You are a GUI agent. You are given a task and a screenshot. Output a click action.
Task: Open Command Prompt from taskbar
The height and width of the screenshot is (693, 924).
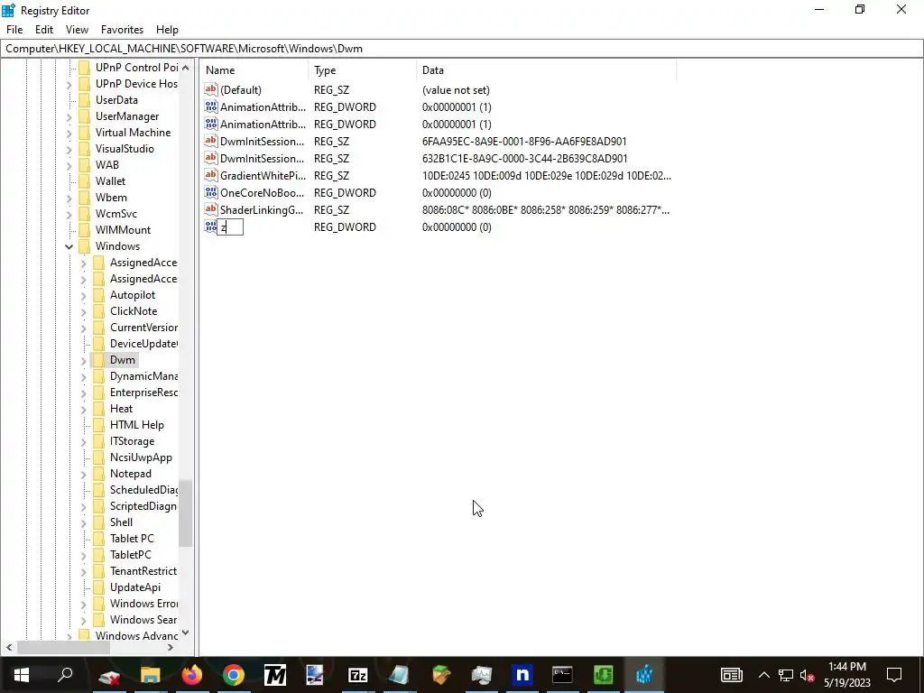pos(561,675)
